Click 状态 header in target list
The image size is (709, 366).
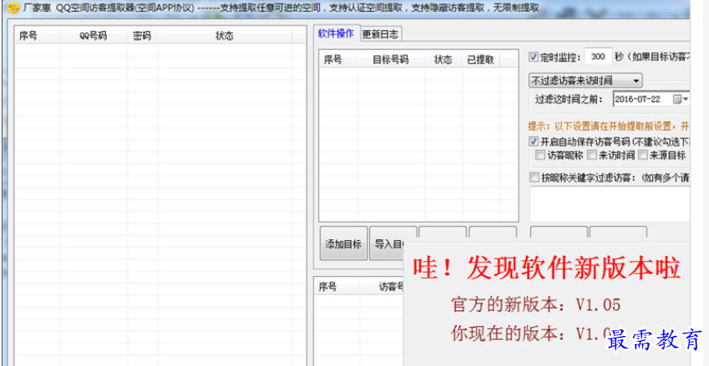(443, 60)
